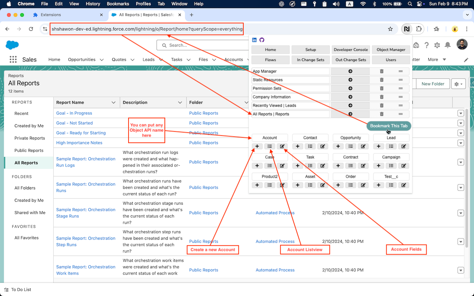474x296 pixels.
Task: Open row actions for Goal - In Progress
Action: click(x=461, y=113)
